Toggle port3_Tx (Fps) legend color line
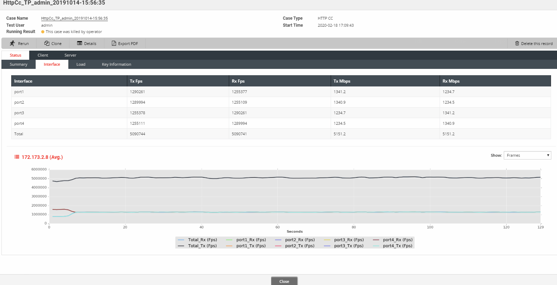Viewport: 557px width, 285px height. [x=327, y=246]
